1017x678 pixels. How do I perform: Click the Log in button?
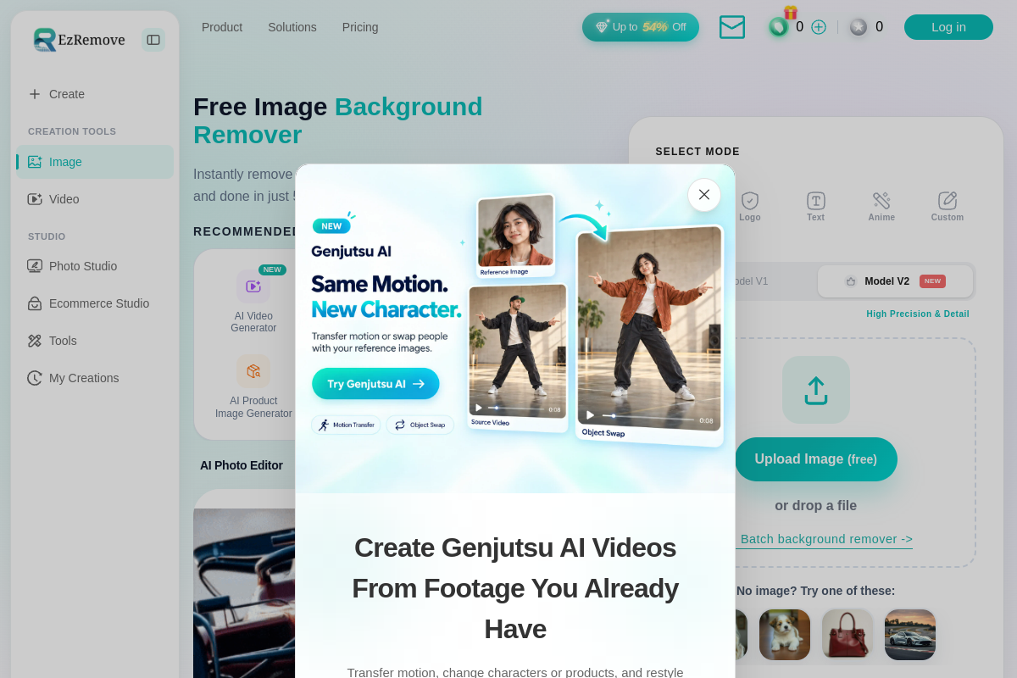pyautogui.click(x=948, y=27)
